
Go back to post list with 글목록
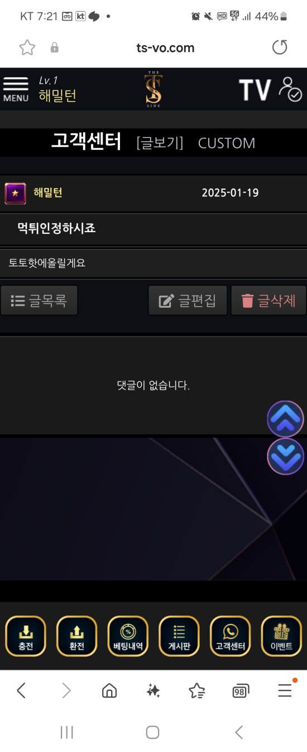pyautogui.click(x=39, y=300)
